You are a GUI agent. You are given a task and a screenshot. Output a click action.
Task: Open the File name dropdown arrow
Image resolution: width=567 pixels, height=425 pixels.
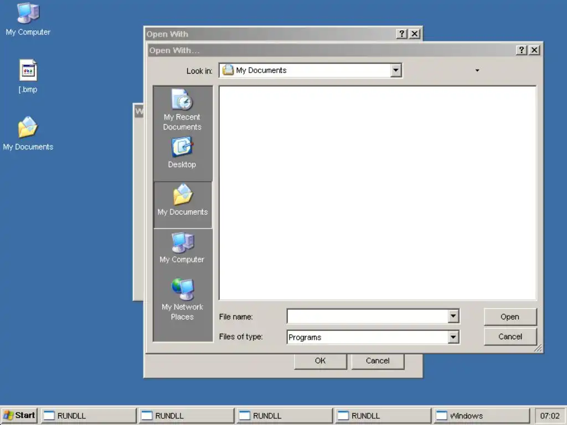coord(453,316)
